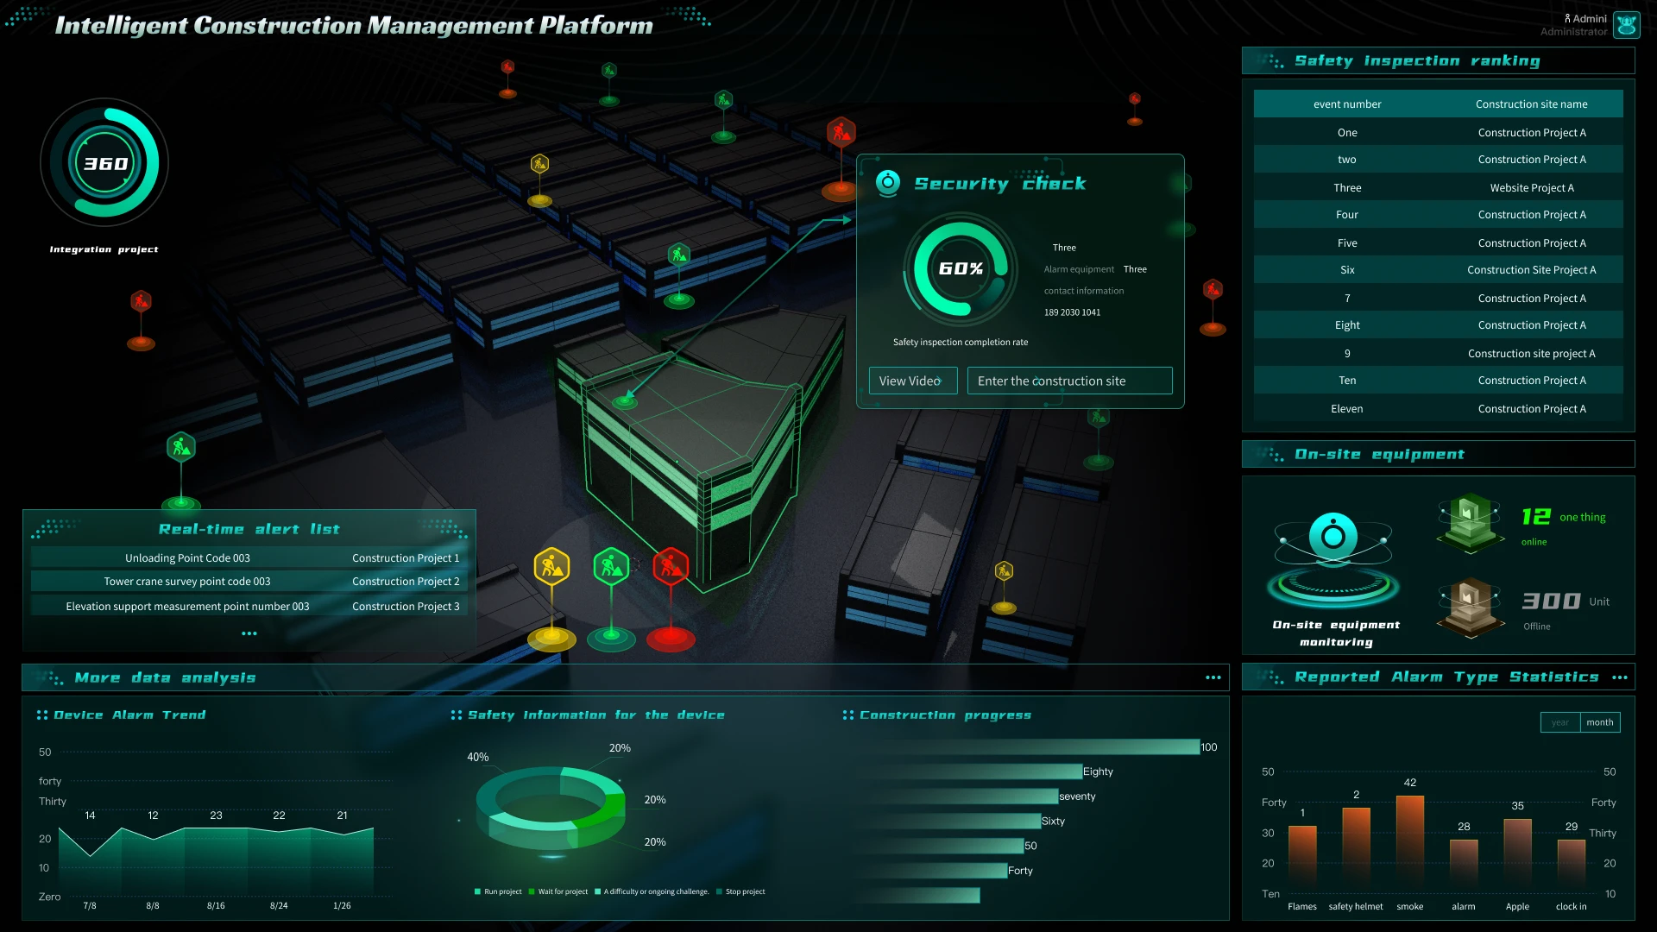
Task: Click the large yellow worker marker icon
Action: pyautogui.click(x=551, y=567)
